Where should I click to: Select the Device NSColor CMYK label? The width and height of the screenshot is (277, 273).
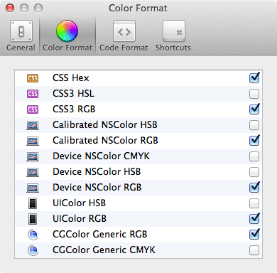101,156
